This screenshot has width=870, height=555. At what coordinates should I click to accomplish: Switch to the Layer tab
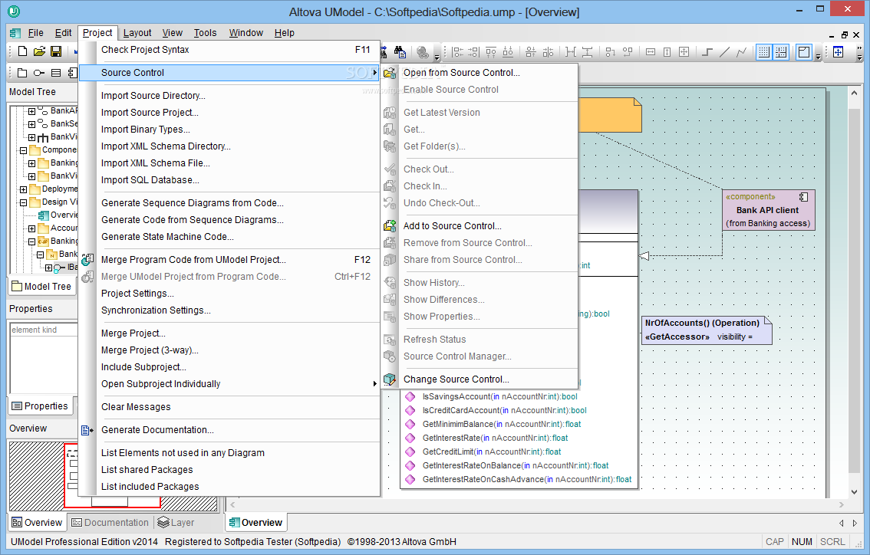click(x=176, y=522)
